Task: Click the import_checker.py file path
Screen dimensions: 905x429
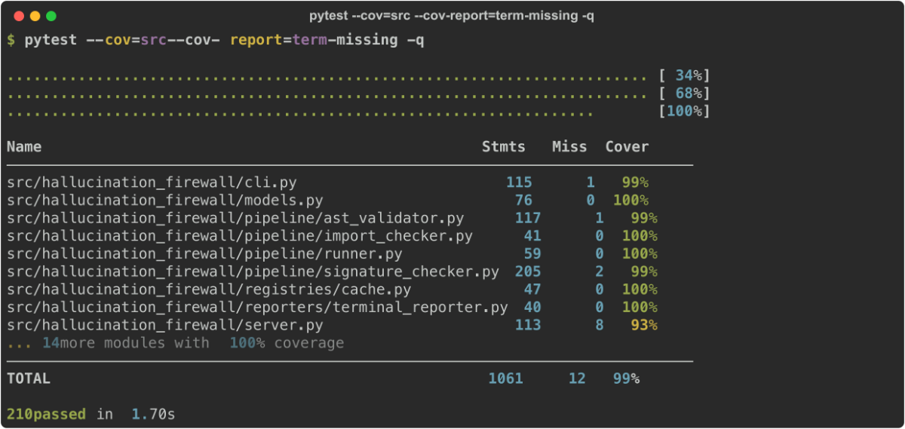Action: (240, 236)
